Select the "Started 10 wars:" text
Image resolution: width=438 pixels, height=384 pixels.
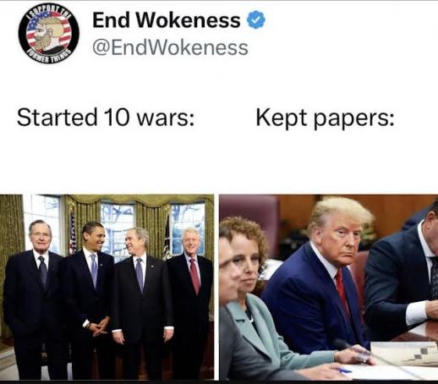coord(106,118)
